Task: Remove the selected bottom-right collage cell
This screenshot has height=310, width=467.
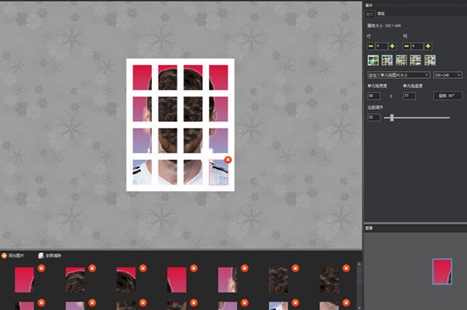Action: point(228,160)
